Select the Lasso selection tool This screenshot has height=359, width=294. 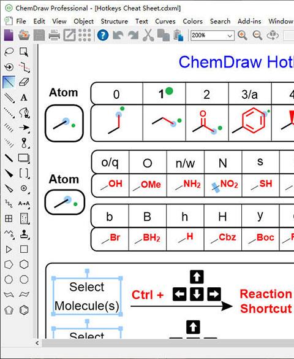(9, 52)
